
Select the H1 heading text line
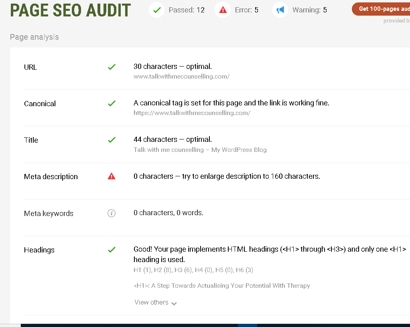coord(222,286)
